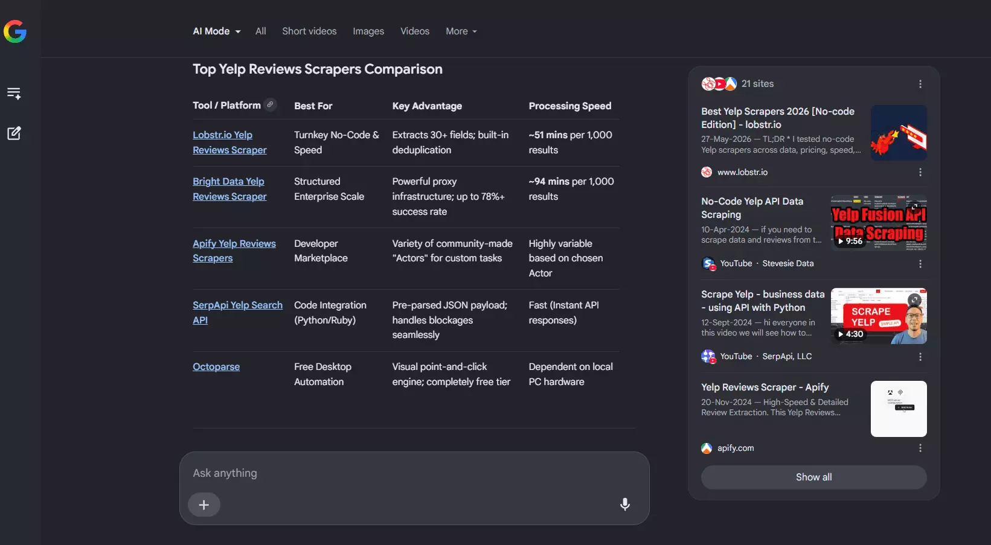This screenshot has width=991, height=545.
Task: Switch to the Short videos tab
Action: (309, 31)
